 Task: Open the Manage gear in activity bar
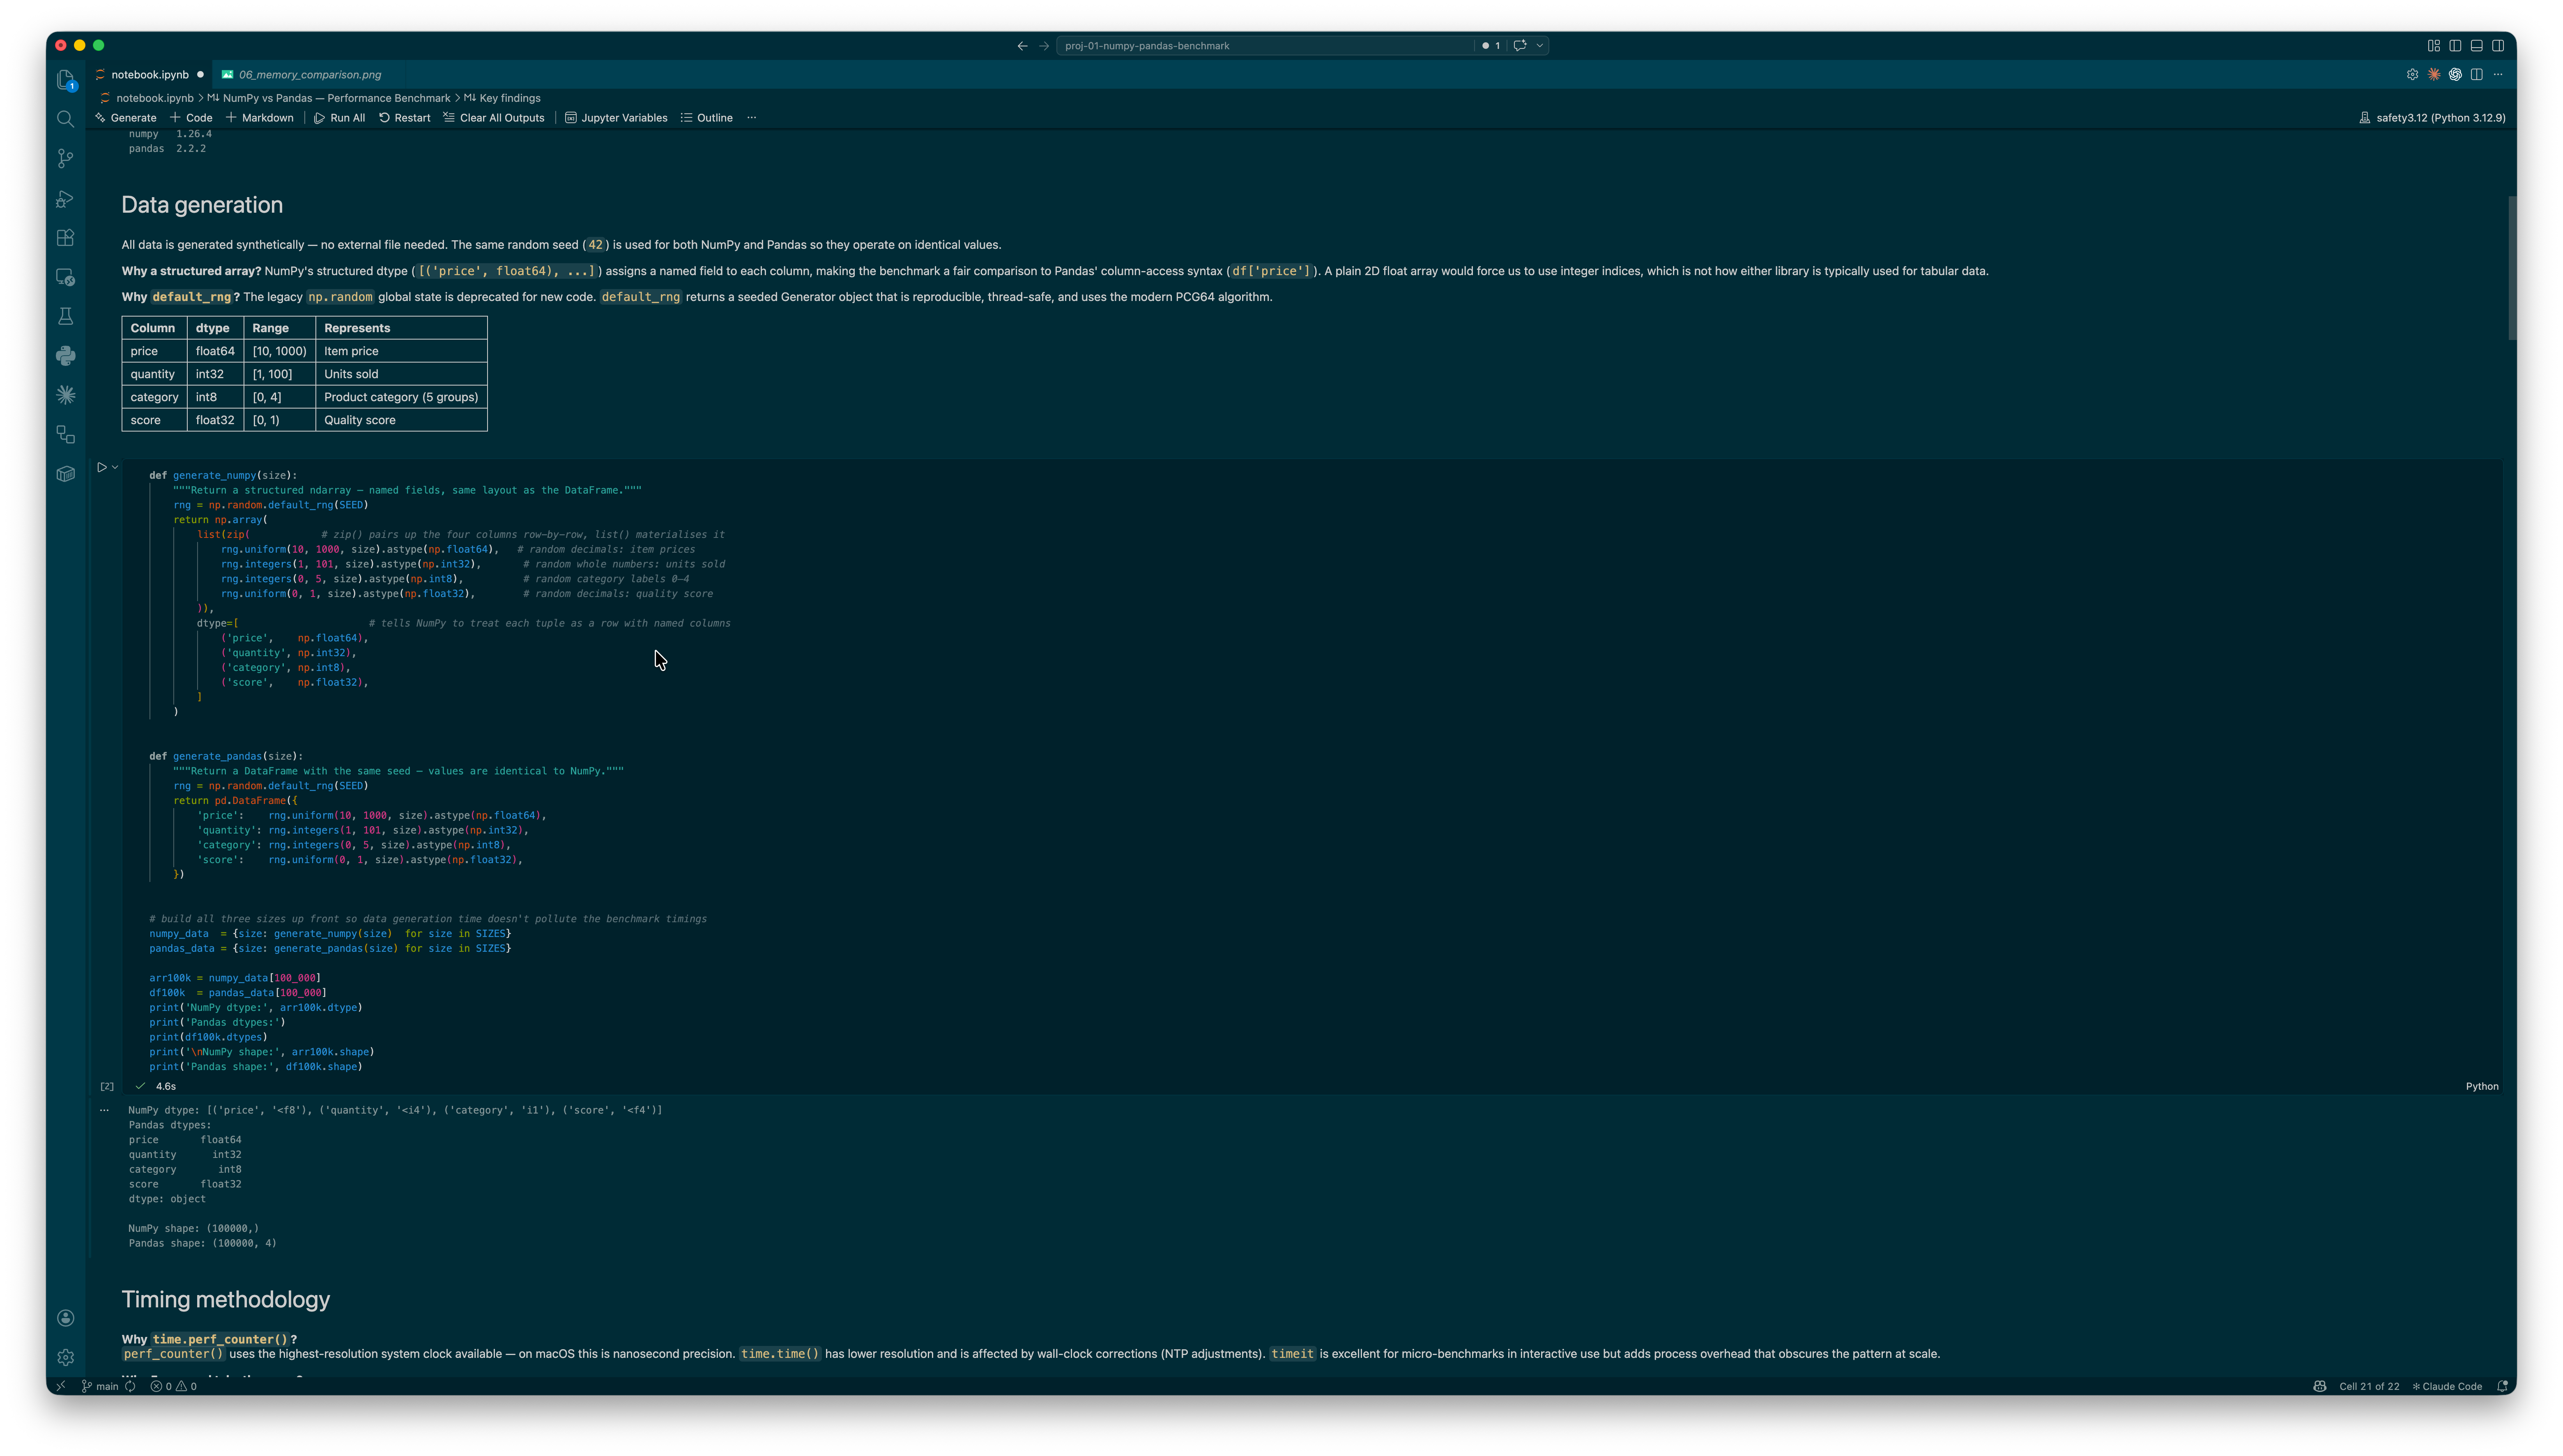[x=66, y=1357]
